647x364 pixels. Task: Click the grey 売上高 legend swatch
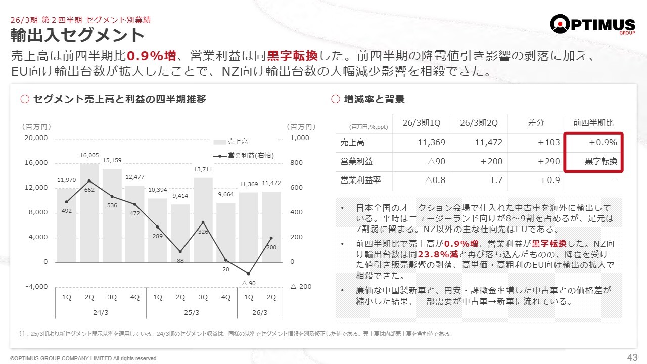(220, 142)
